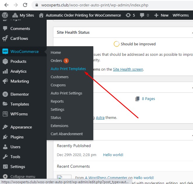Screen dimensions: 193x184
Task: Click the Automatic Order Printing for WooCommerce title
Action: pyautogui.click(x=83, y=15)
